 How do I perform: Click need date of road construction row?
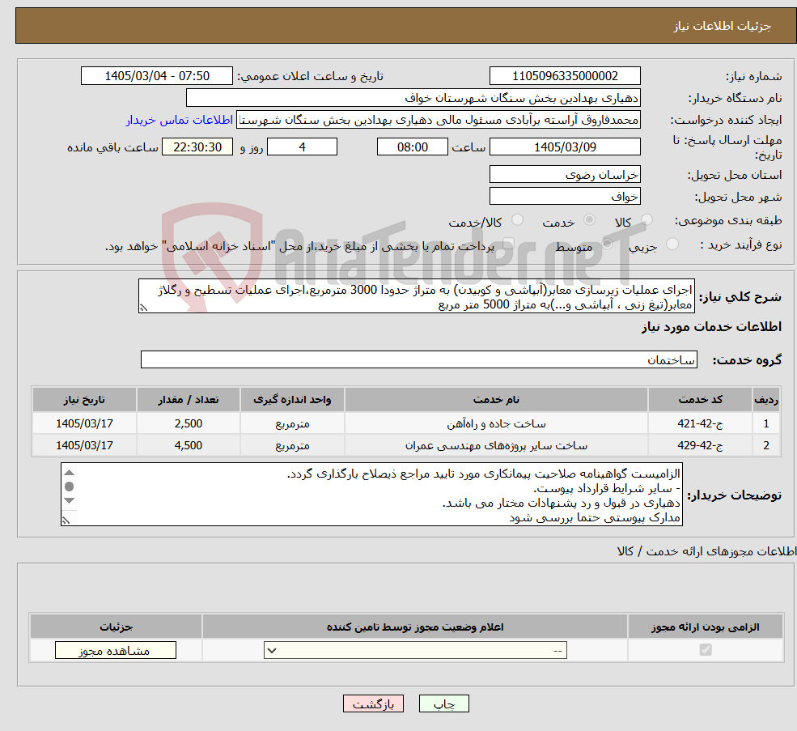pos(84,423)
